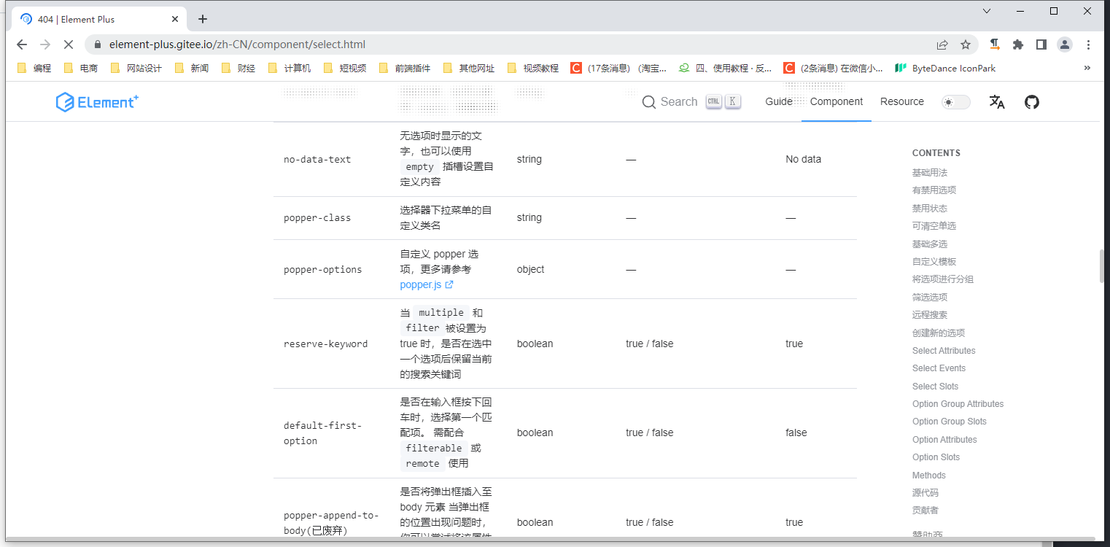Open the Chrome profile avatar
Screen dimensions: 1110x547
point(1065,44)
